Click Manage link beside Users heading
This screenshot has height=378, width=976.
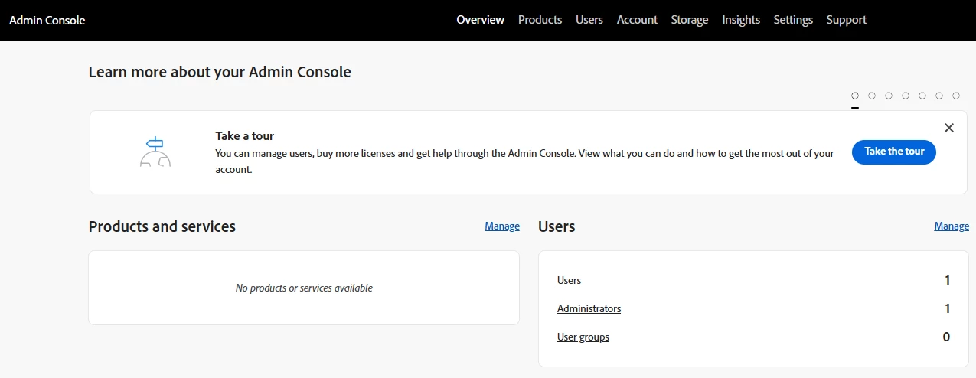[x=952, y=226]
